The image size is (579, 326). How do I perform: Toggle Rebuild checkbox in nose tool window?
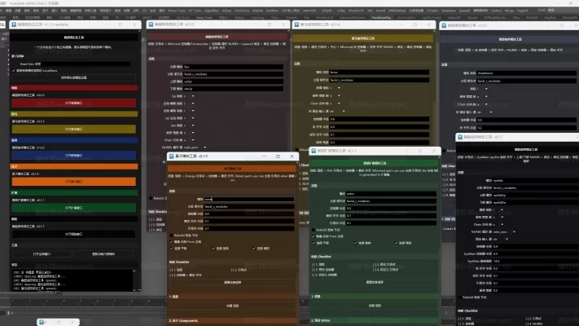(171, 235)
